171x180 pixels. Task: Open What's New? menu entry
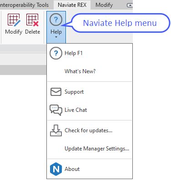(90, 71)
